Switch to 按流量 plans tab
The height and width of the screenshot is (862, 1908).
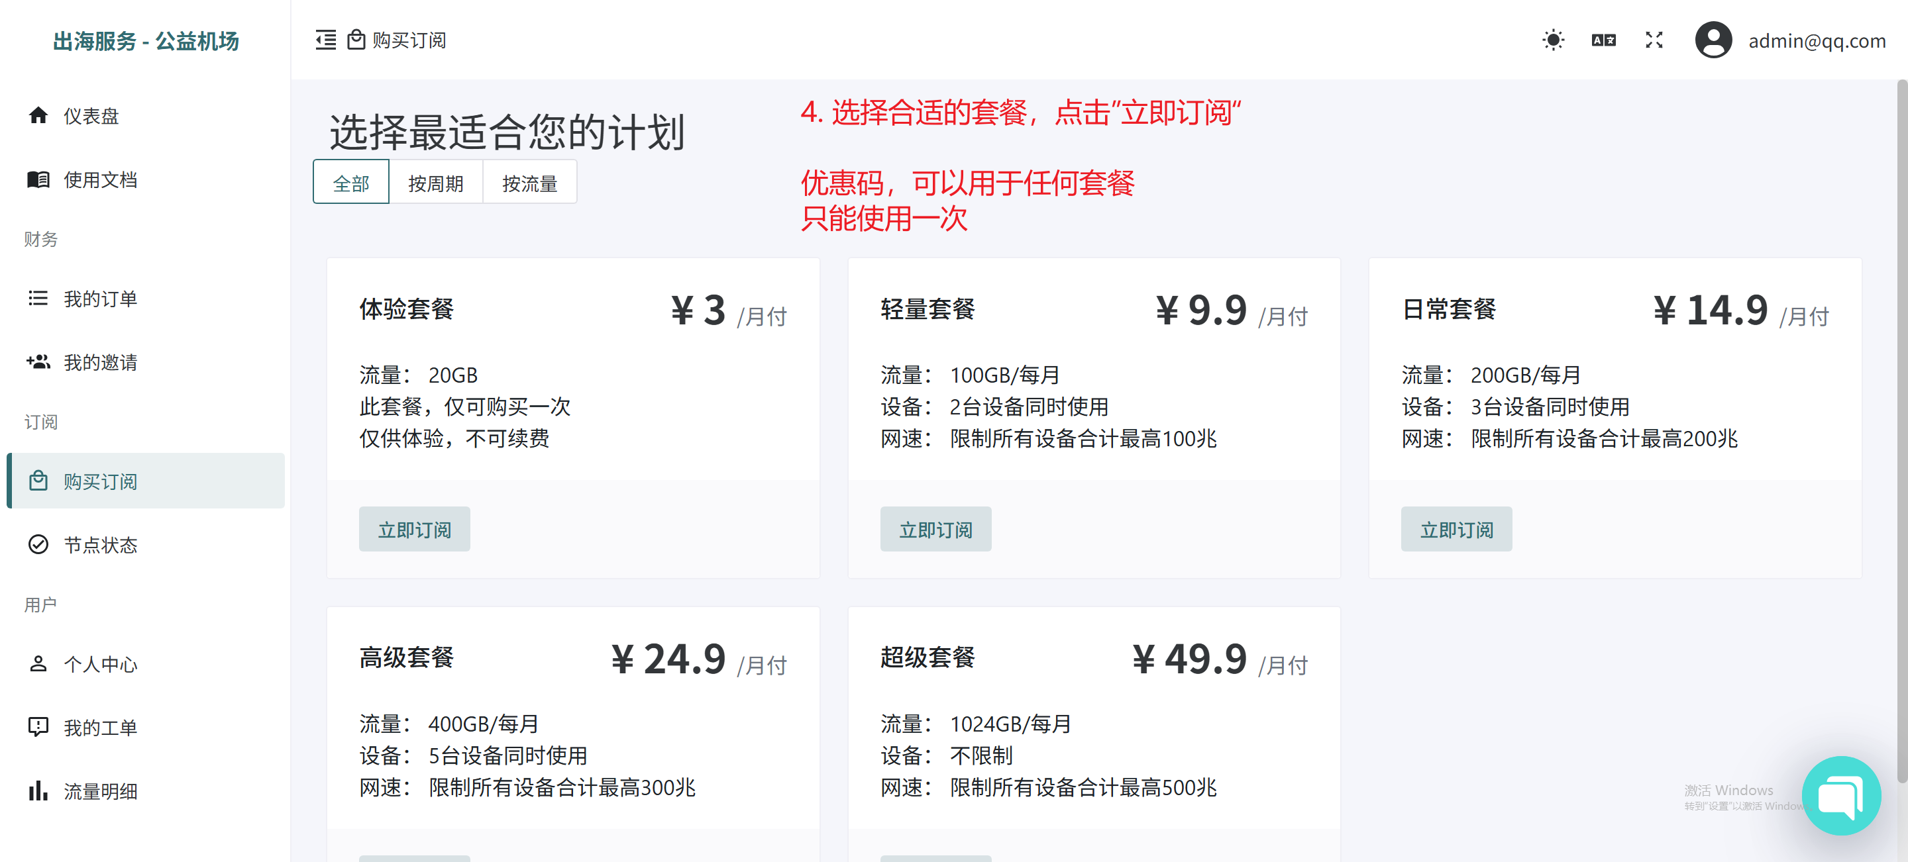[x=529, y=183]
